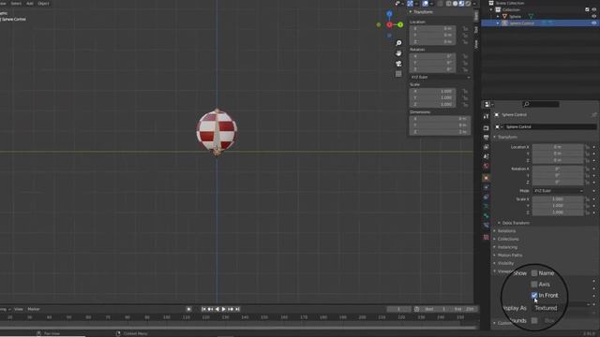Open the View Layer properties tab
The image size is (600, 337).
pyautogui.click(x=486, y=147)
